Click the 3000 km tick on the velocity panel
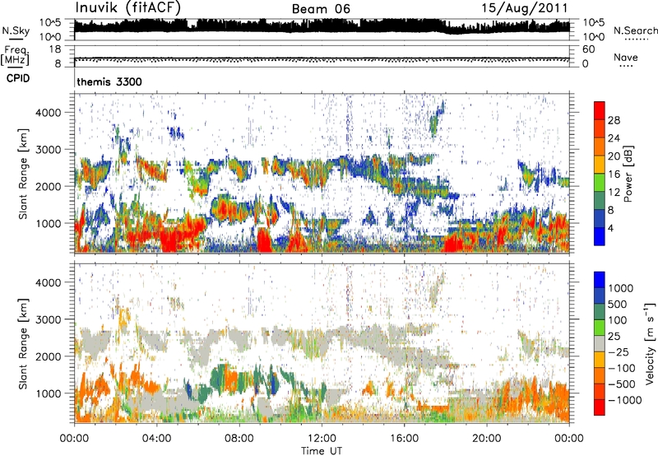Image resolution: width=658 pixels, height=456 pixels. pyautogui.click(x=49, y=319)
